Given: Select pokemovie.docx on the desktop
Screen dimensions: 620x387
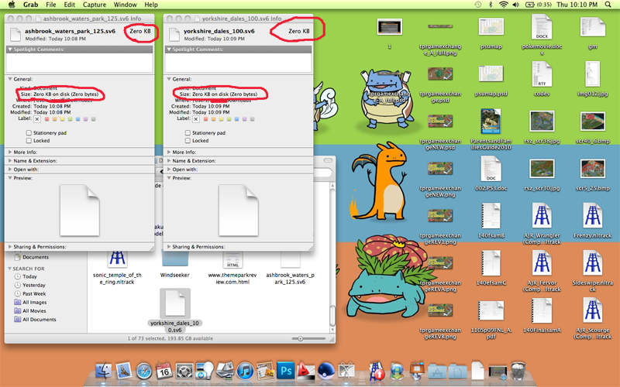Looking at the screenshot, I should [542, 35].
